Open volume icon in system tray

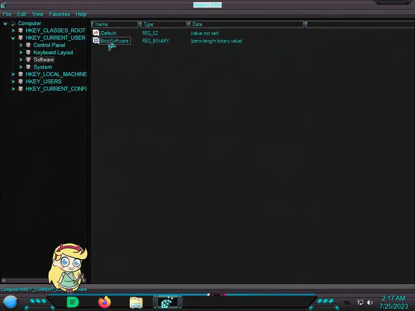pyautogui.click(x=370, y=302)
